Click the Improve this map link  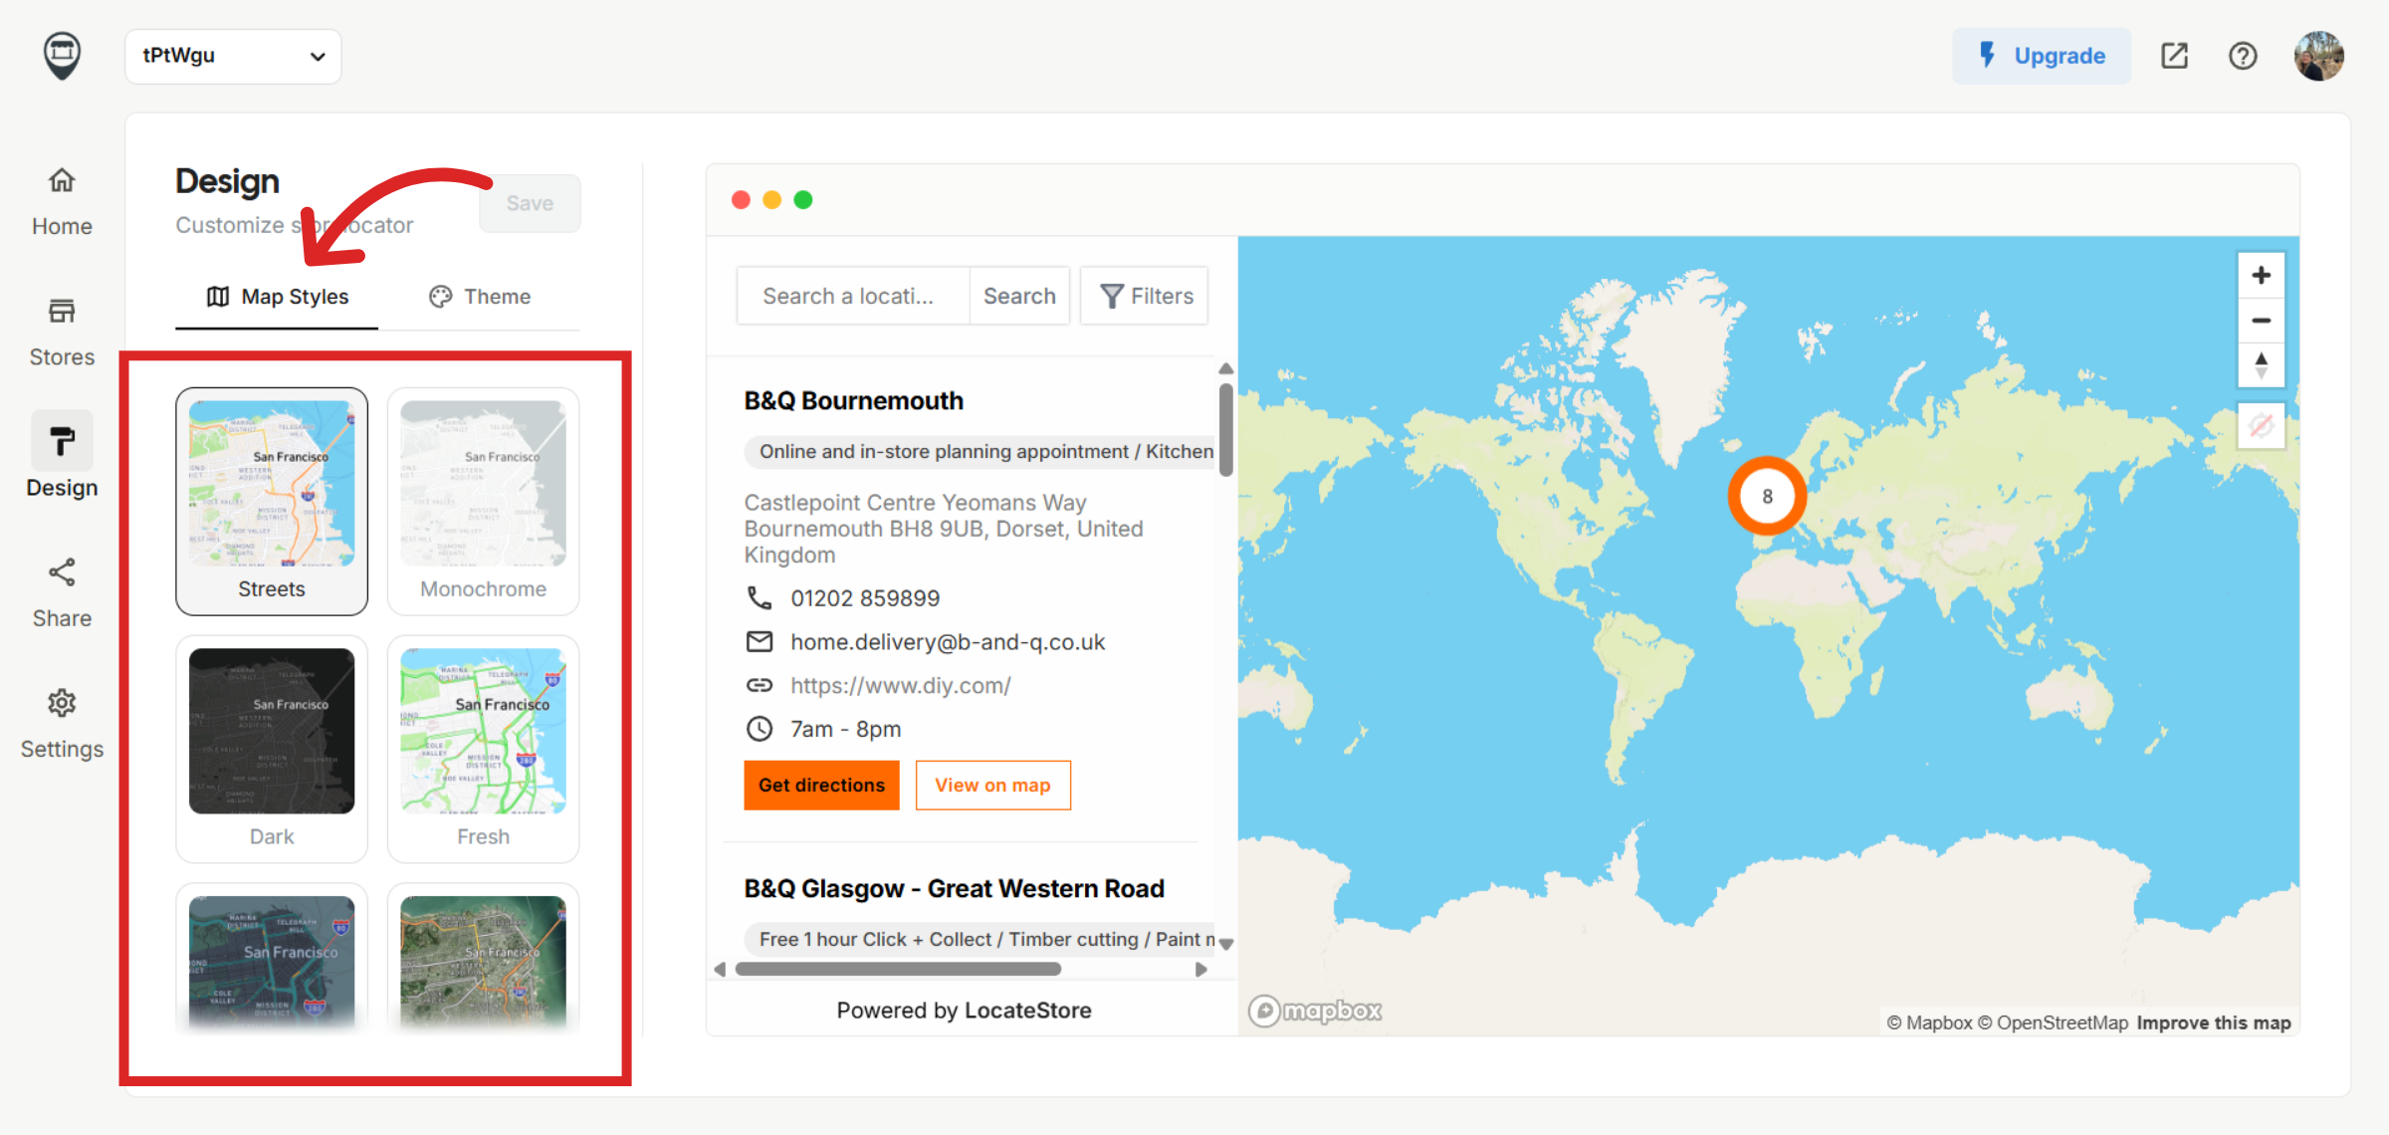coord(2214,1022)
